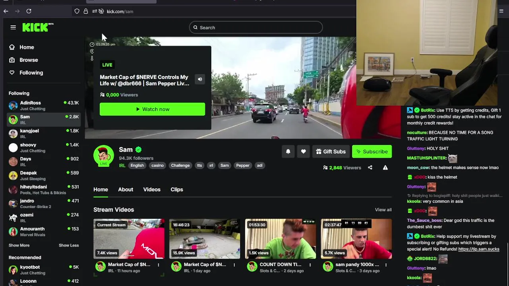Open Amouranth channel in sidebar

[44, 232]
